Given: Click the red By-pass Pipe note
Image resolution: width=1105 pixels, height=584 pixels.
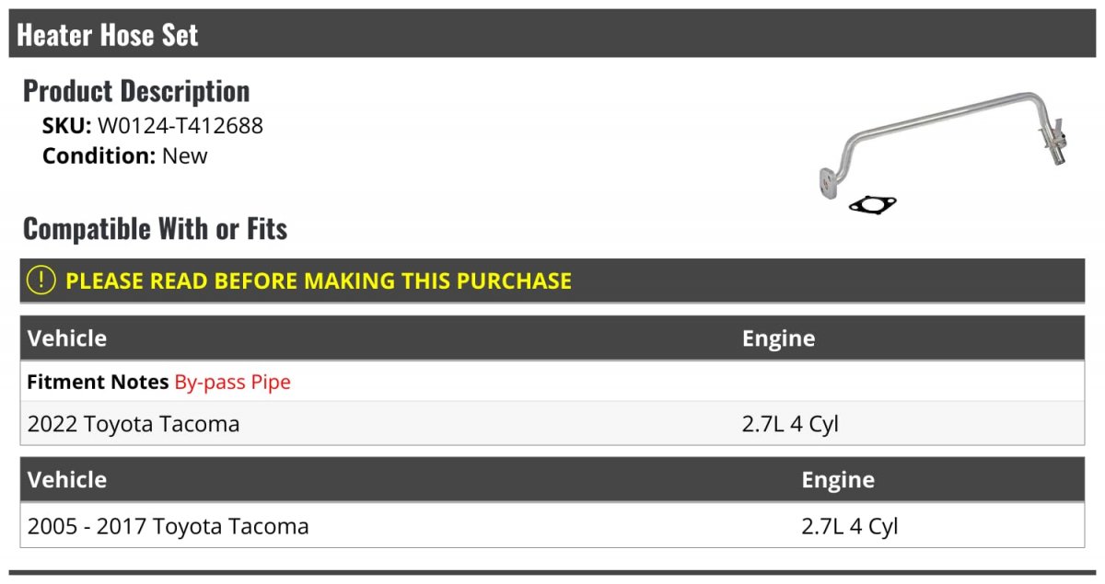Looking at the screenshot, I should (x=233, y=382).
